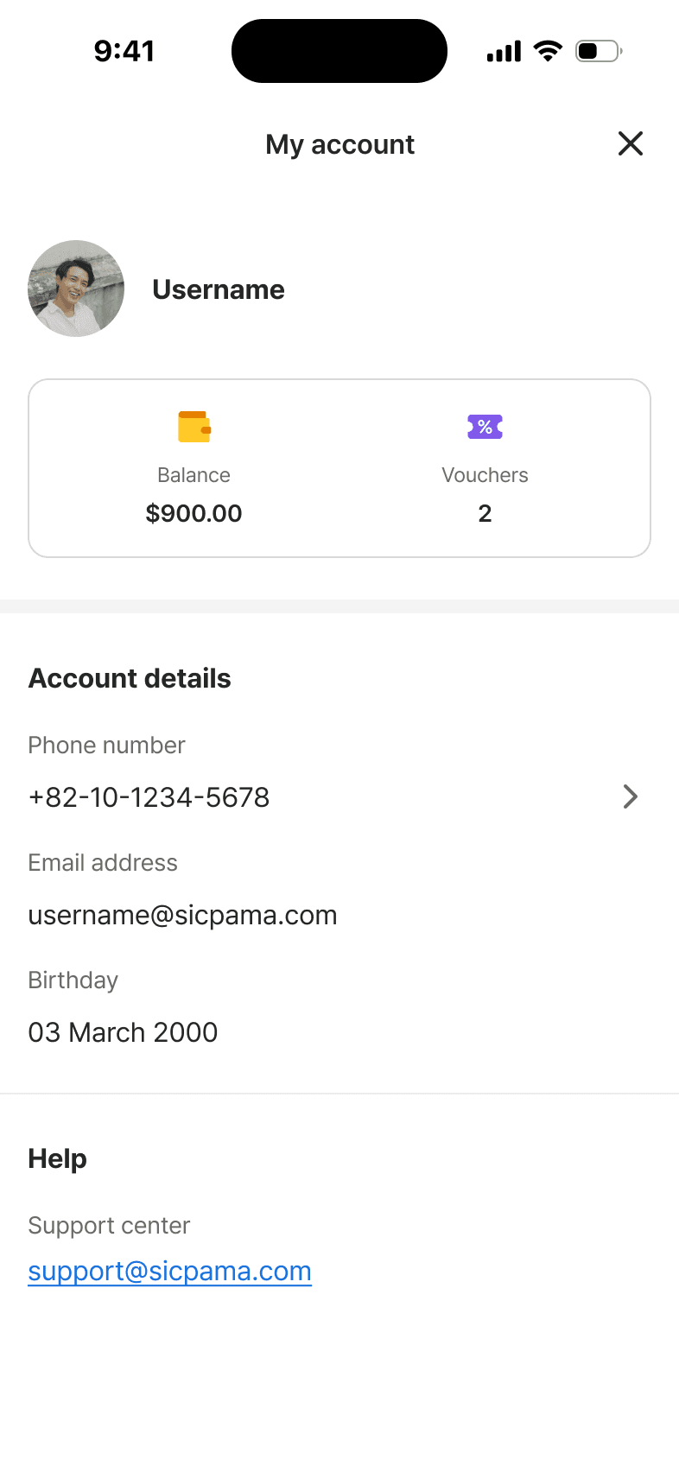Tap the Vouchers label text

(485, 475)
